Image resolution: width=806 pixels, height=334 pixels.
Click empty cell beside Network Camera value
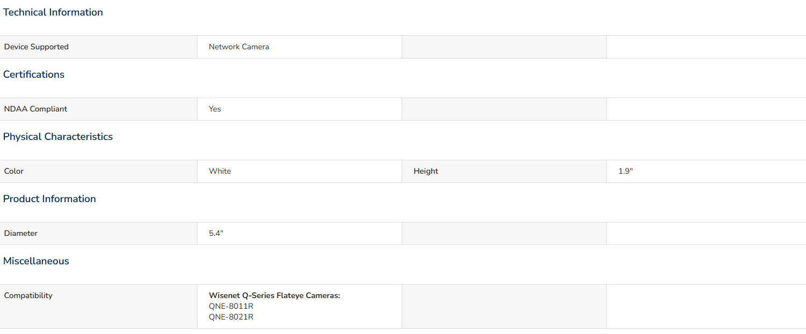504,47
